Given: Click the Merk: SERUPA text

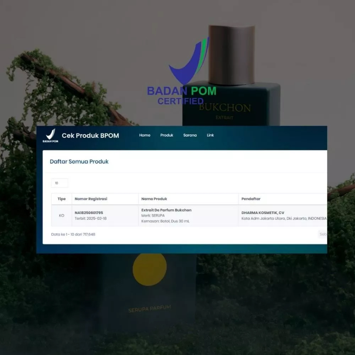Looking at the screenshot, I should (153, 215).
